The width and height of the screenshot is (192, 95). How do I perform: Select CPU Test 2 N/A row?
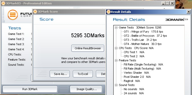click(134, 56)
